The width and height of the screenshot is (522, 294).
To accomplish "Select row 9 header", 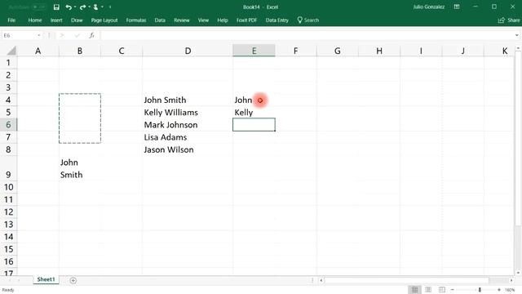I will click(8, 168).
